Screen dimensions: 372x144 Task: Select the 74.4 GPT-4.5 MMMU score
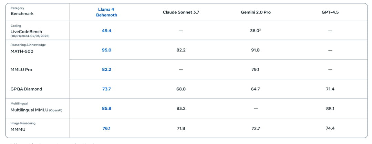[x=330, y=129]
